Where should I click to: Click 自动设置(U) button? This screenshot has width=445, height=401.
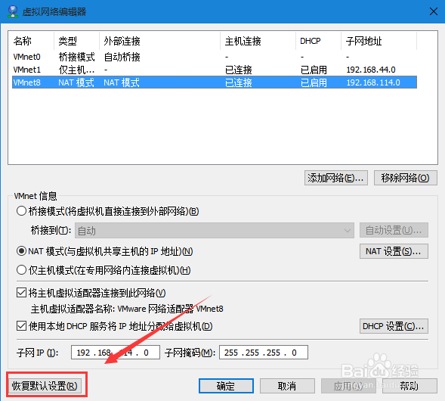coord(394,230)
